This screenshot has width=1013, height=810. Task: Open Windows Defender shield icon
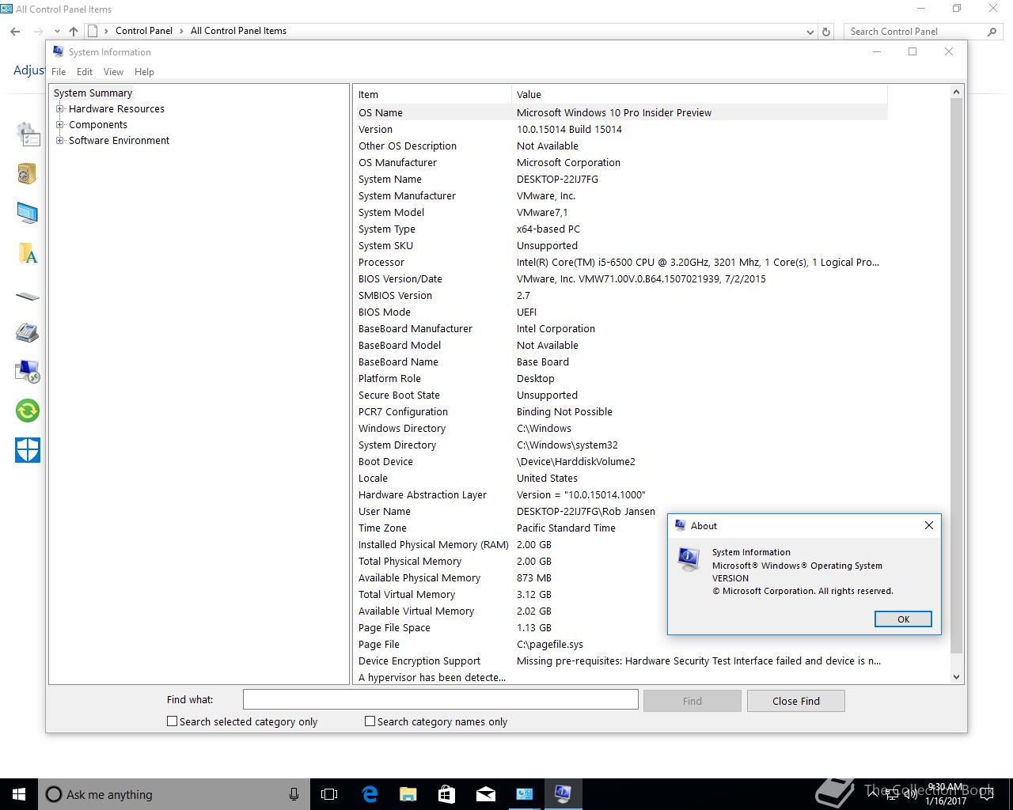[28, 450]
